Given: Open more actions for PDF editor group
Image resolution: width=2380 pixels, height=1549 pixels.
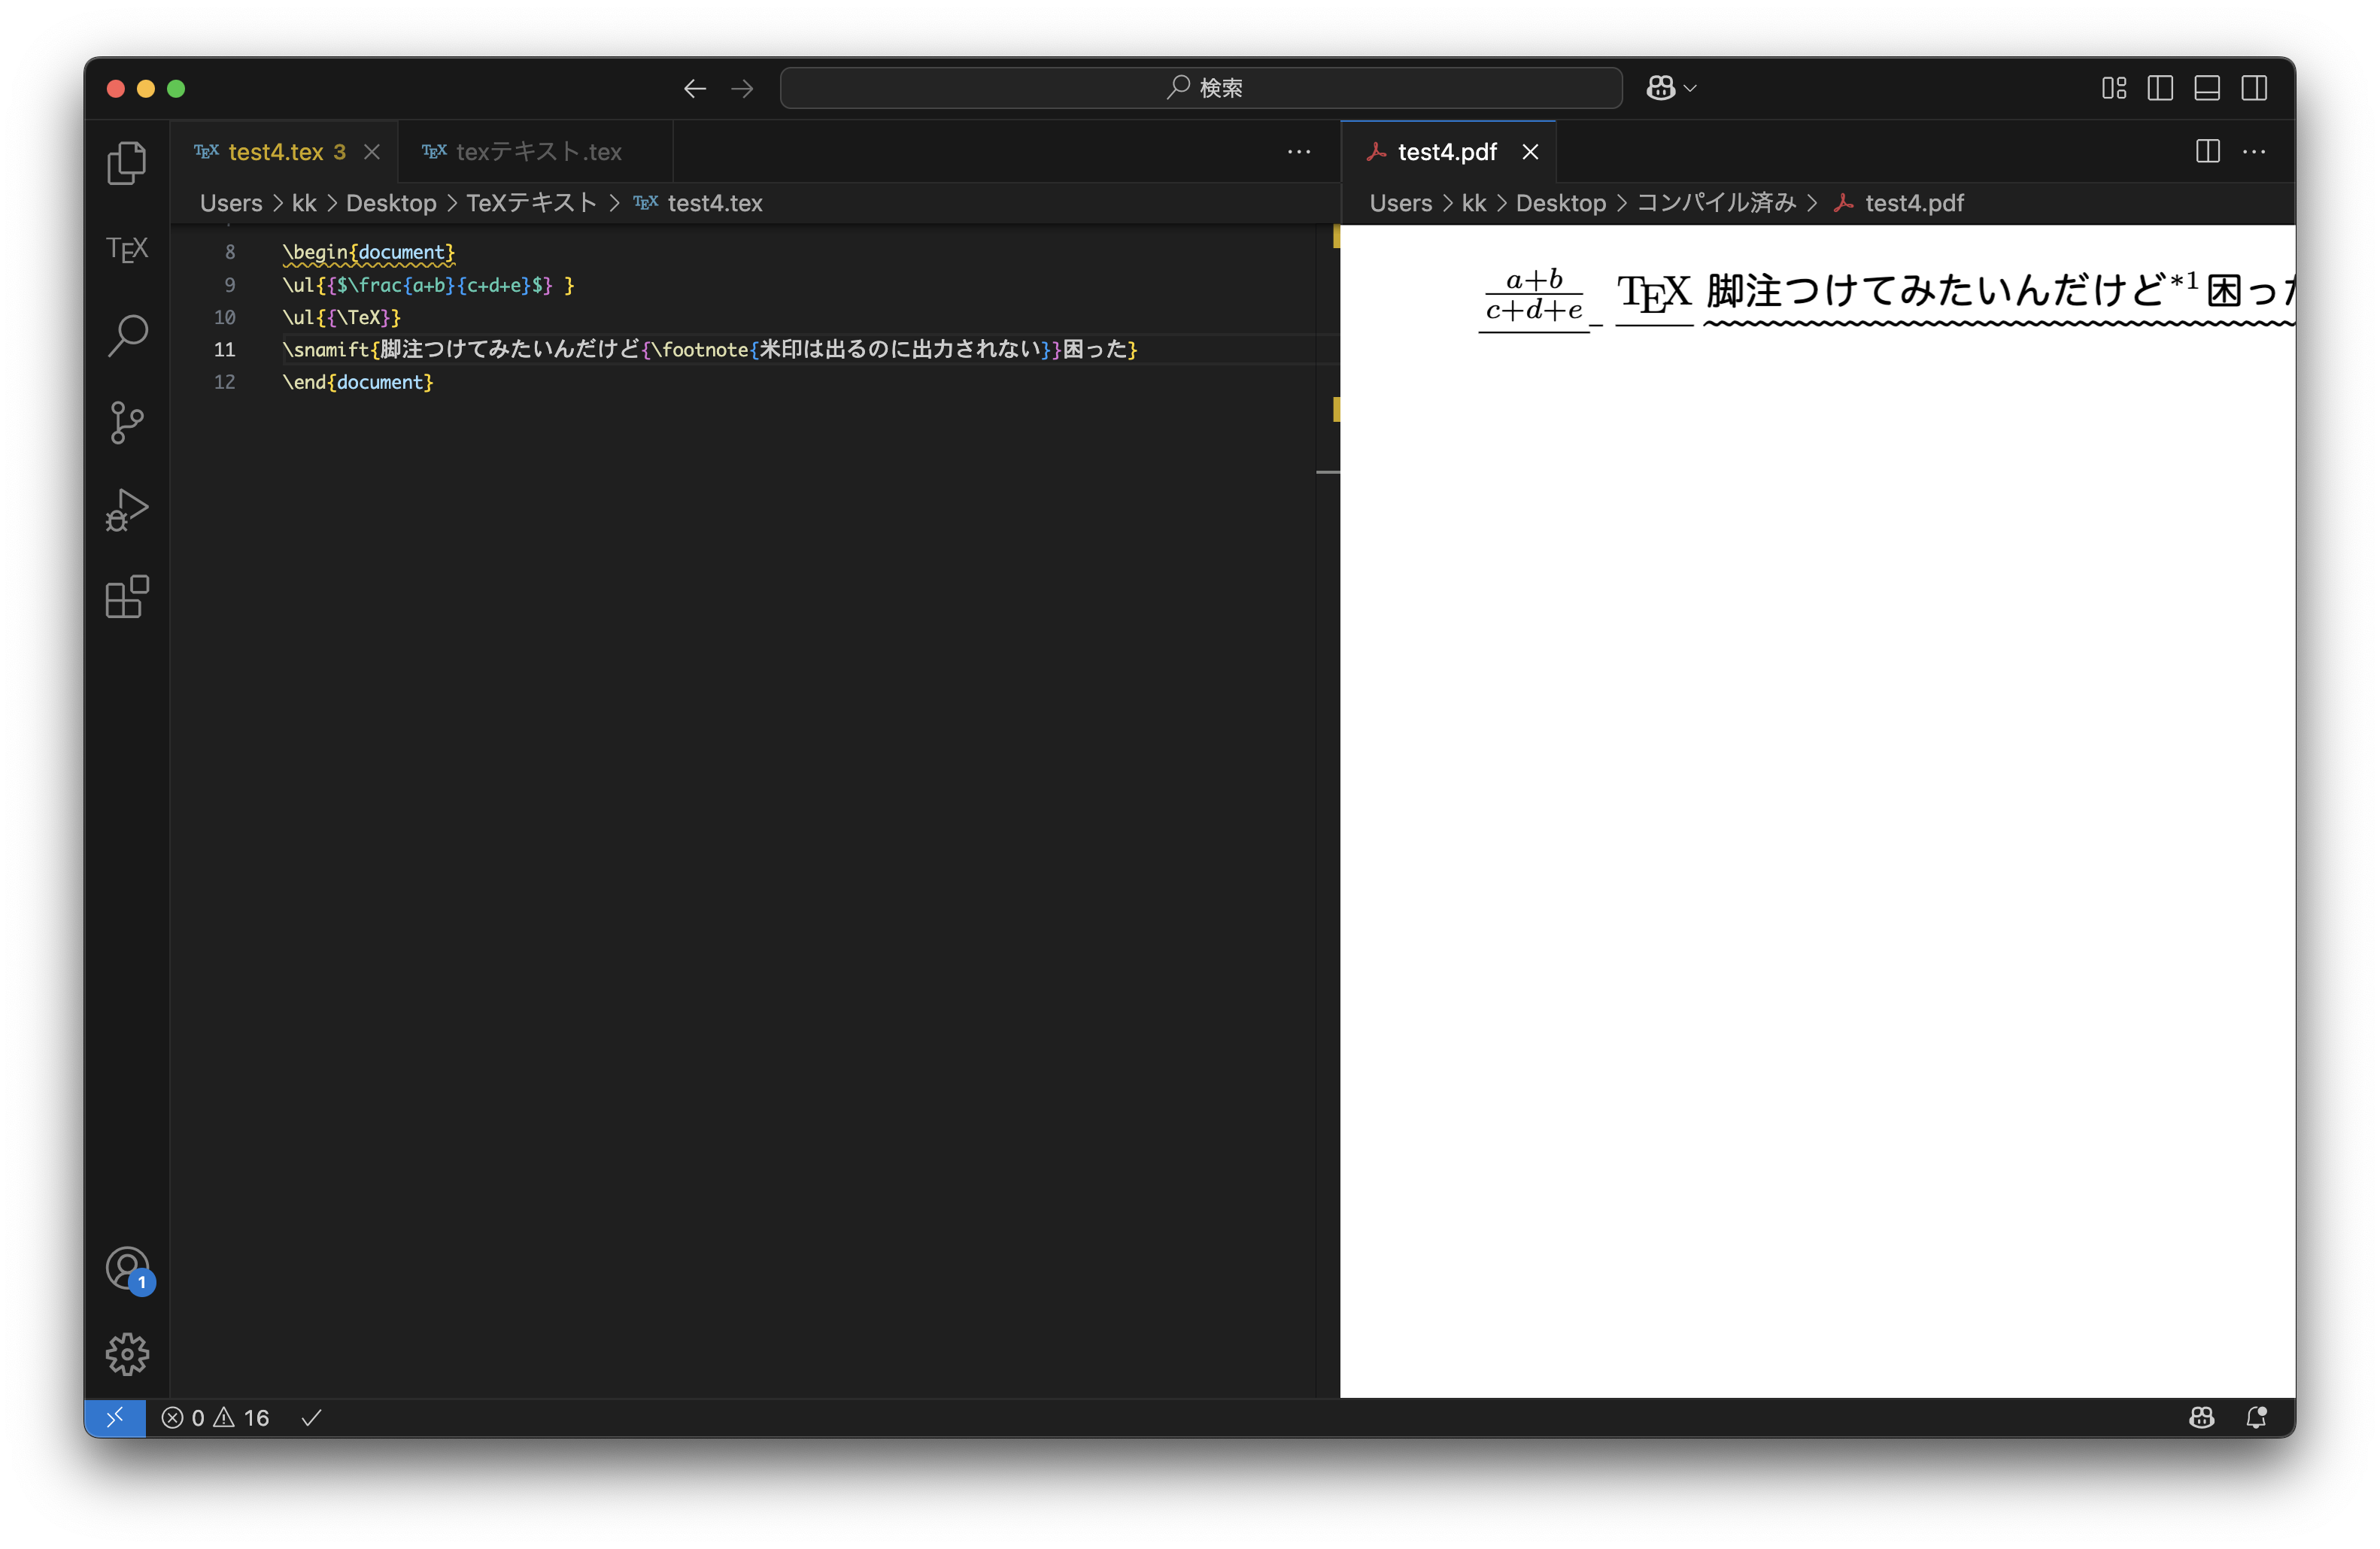Looking at the screenshot, I should (2254, 152).
